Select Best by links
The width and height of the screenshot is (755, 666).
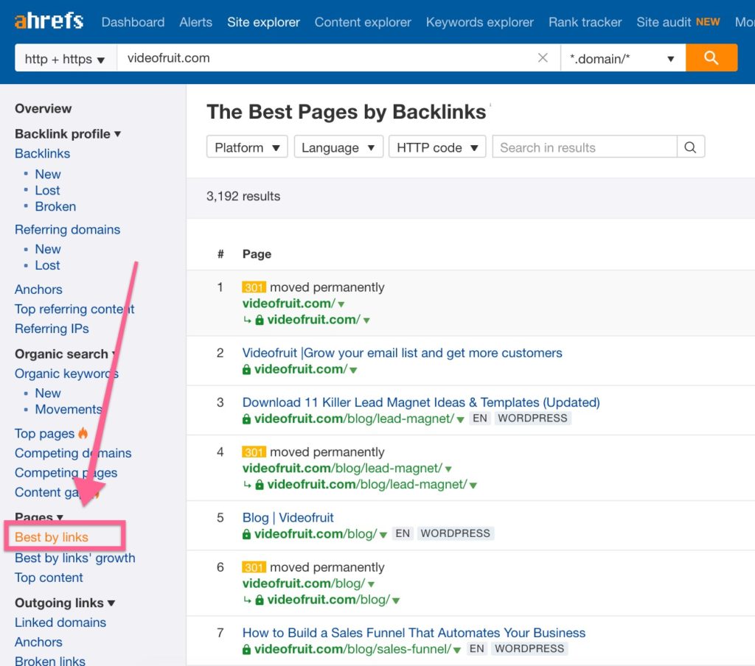52,537
